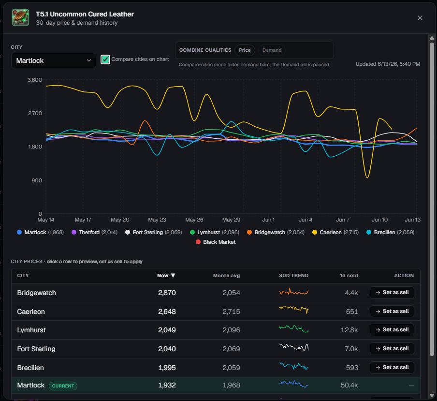The height and width of the screenshot is (401, 437).
Task: Click the Lymhurst green trend sparkline
Action: coord(294,329)
